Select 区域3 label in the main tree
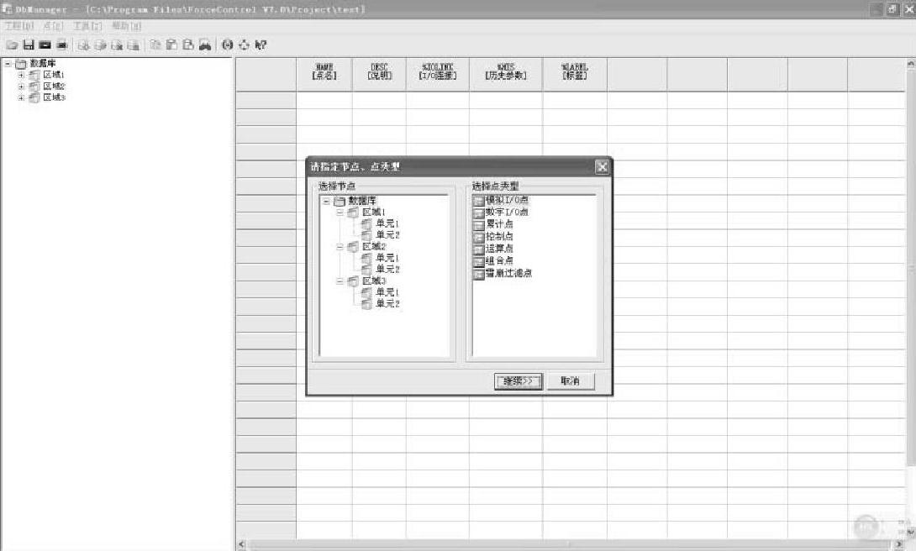Screen dimensions: 916x551 click(x=54, y=98)
